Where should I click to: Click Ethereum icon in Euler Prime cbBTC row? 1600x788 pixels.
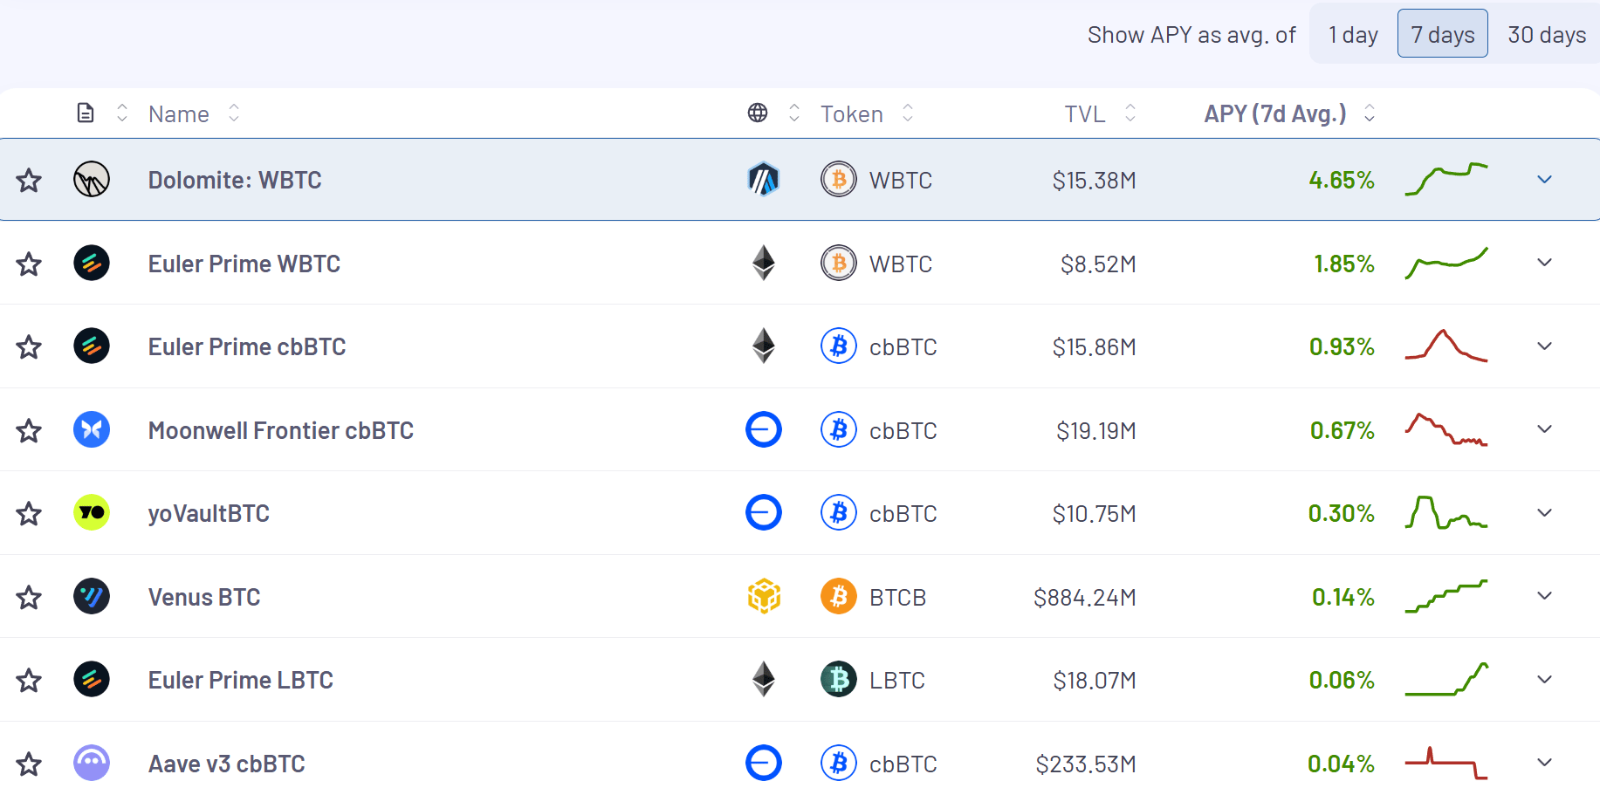coord(764,346)
